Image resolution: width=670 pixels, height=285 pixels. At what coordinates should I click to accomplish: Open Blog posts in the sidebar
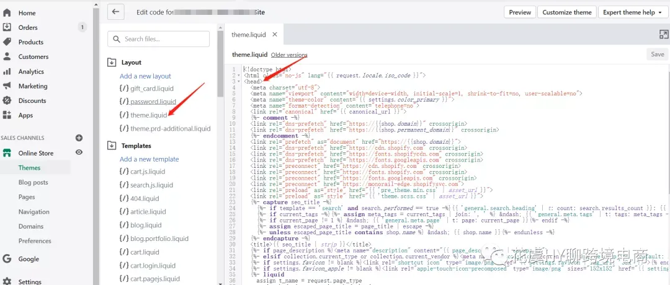33,182
